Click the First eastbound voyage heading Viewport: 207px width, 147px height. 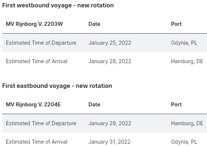[x=57, y=86]
